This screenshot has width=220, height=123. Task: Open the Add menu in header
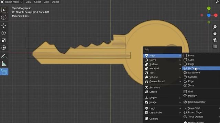[46, 2]
